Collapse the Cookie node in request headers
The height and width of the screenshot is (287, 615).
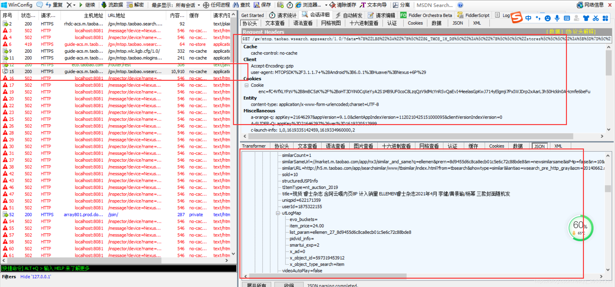click(x=246, y=85)
